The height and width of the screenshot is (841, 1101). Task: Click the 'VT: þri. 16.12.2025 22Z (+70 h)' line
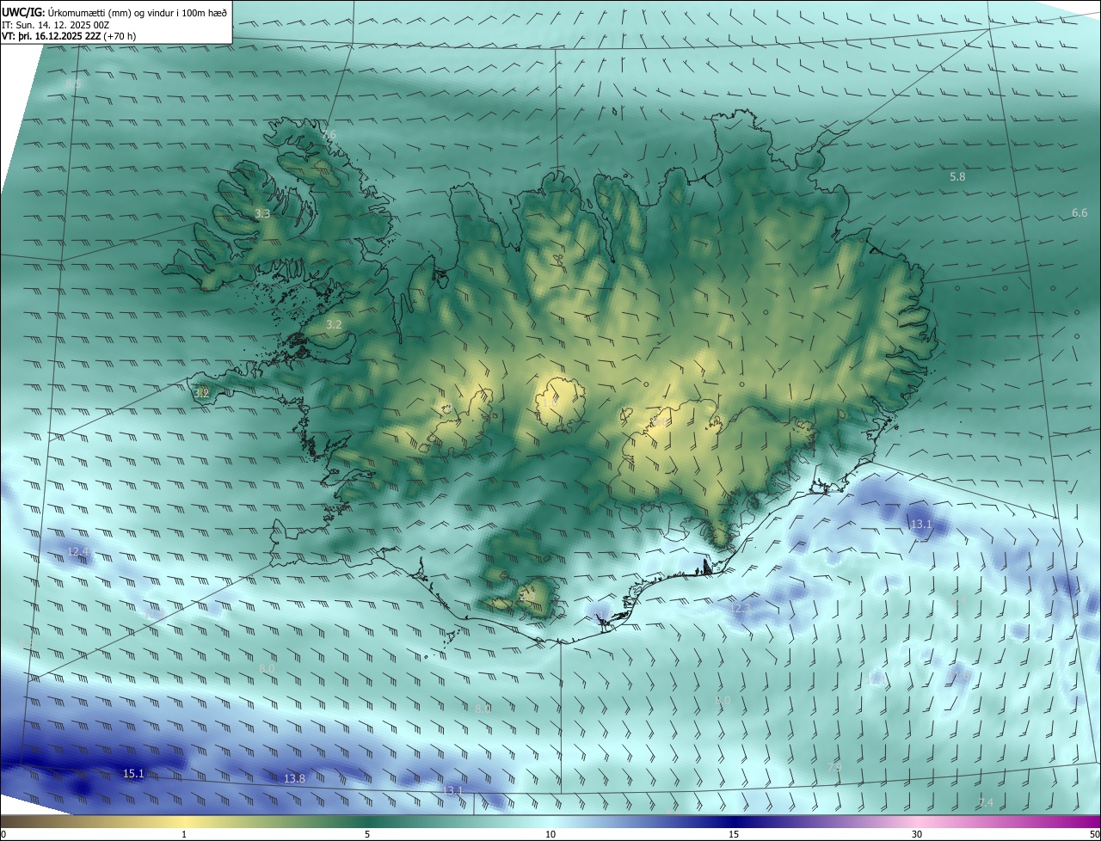[x=69, y=36]
